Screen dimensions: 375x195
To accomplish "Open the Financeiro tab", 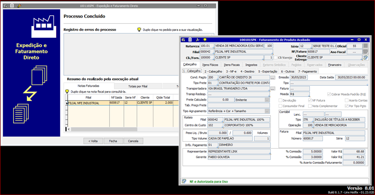I will [335, 65].
